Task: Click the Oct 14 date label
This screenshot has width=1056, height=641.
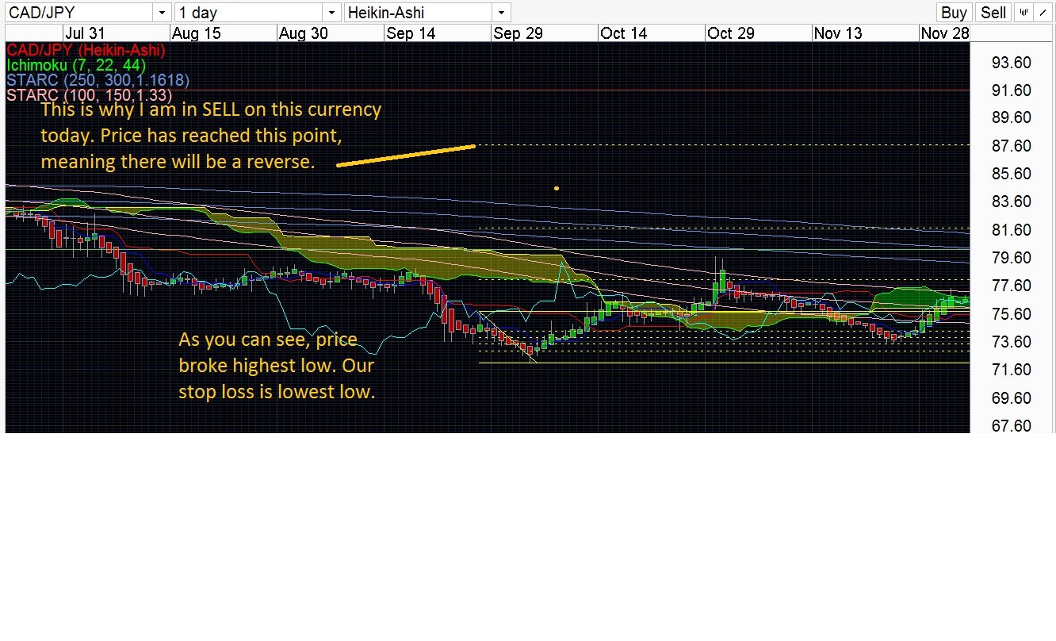Action: 624,33
